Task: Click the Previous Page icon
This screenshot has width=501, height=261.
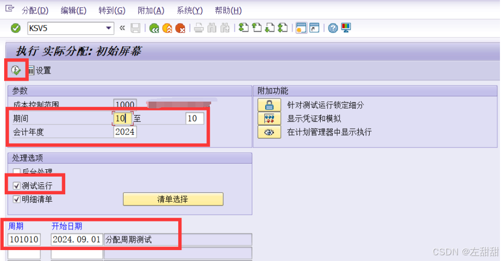Action: click(x=256, y=28)
